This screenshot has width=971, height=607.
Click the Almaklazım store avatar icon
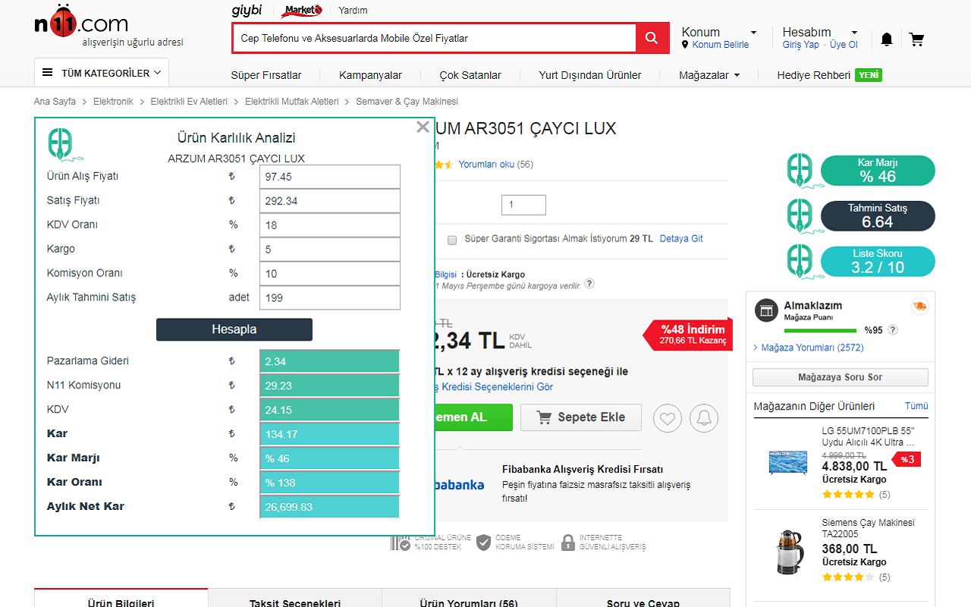pos(766,310)
